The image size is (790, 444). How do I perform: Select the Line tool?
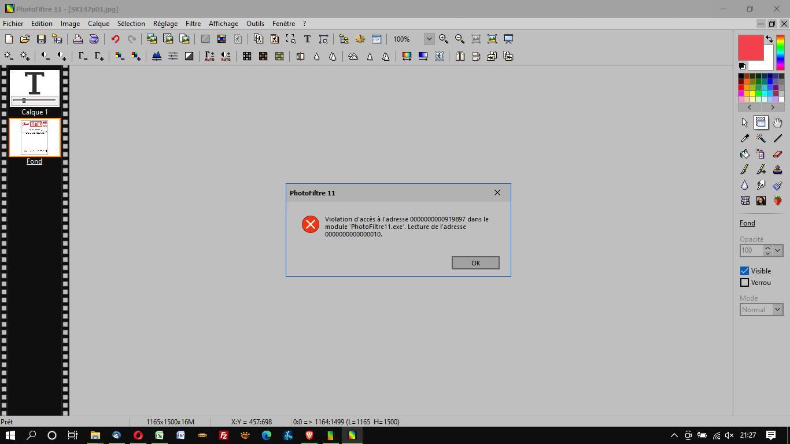(777, 138)
